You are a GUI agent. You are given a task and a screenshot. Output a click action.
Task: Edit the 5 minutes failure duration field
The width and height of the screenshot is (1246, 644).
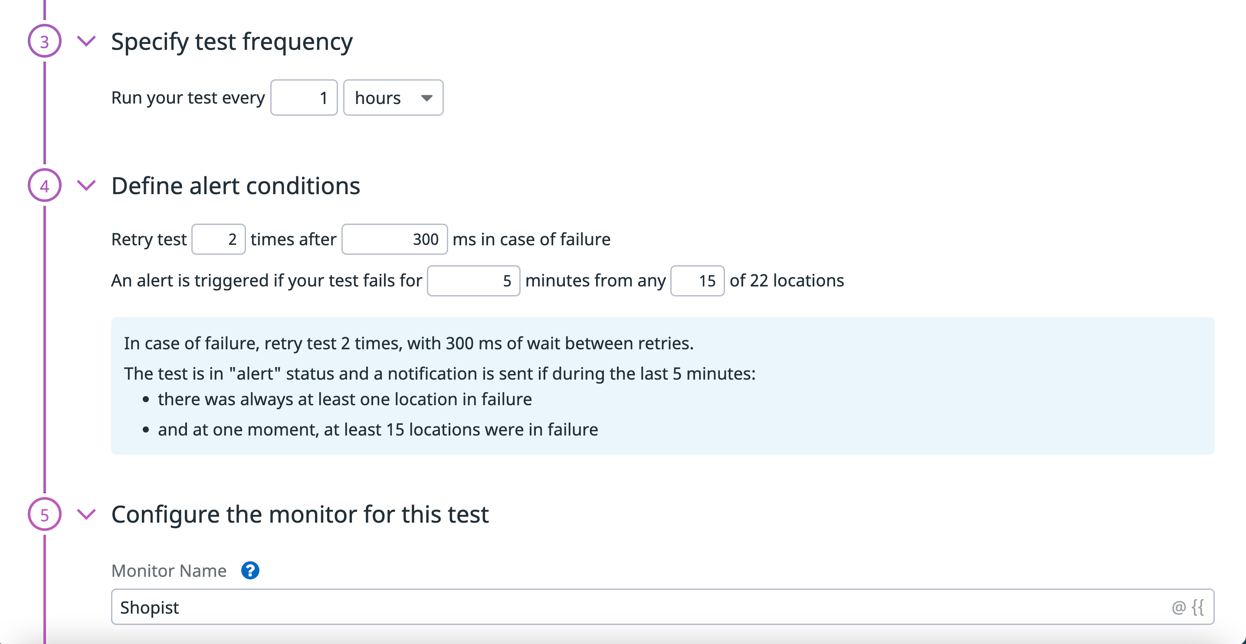click(x=473, y=281)
